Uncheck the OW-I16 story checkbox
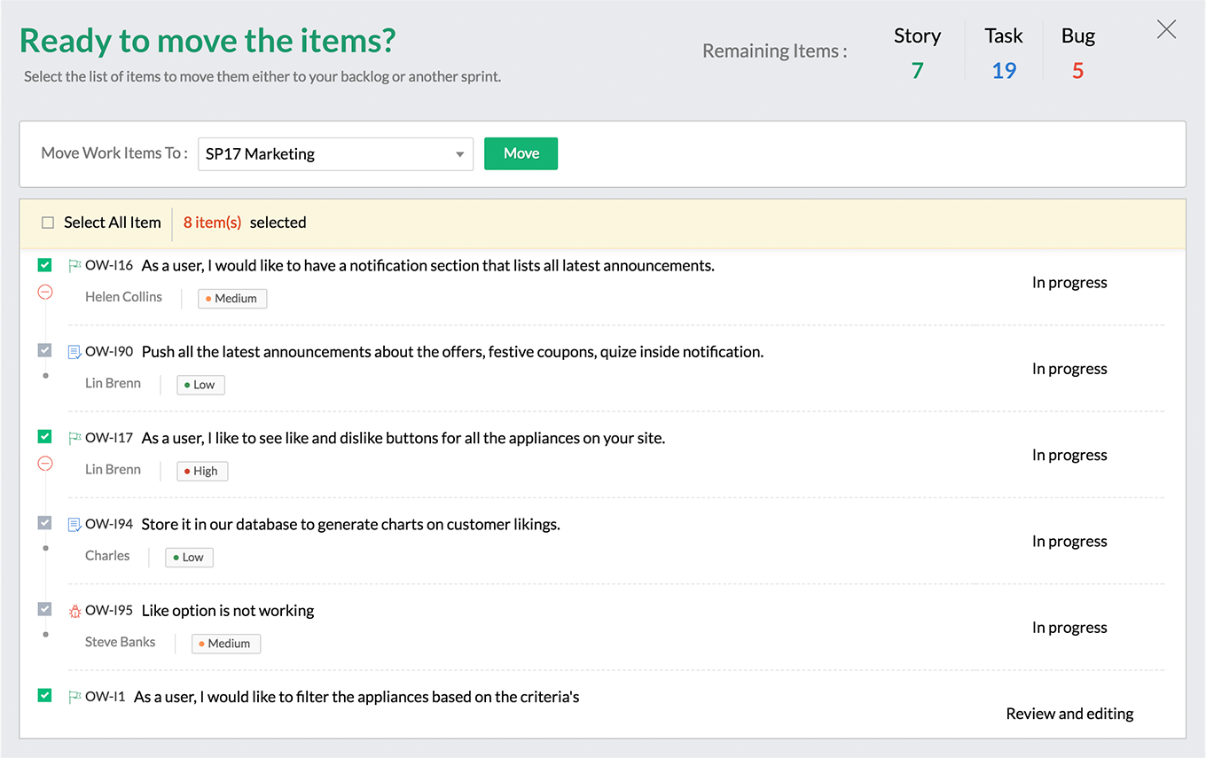The height and width of the screenshot is (758, 1206). 45,264
